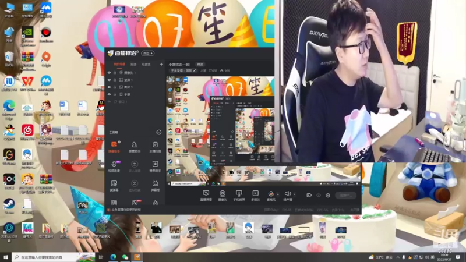Hide the 图片 1 source with its eye
Screen dimensions: 466x262
pos(109,87)
